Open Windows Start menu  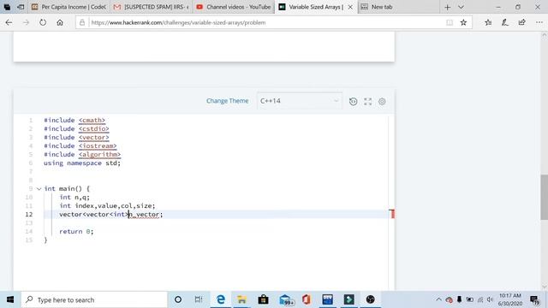click(10, 299)
